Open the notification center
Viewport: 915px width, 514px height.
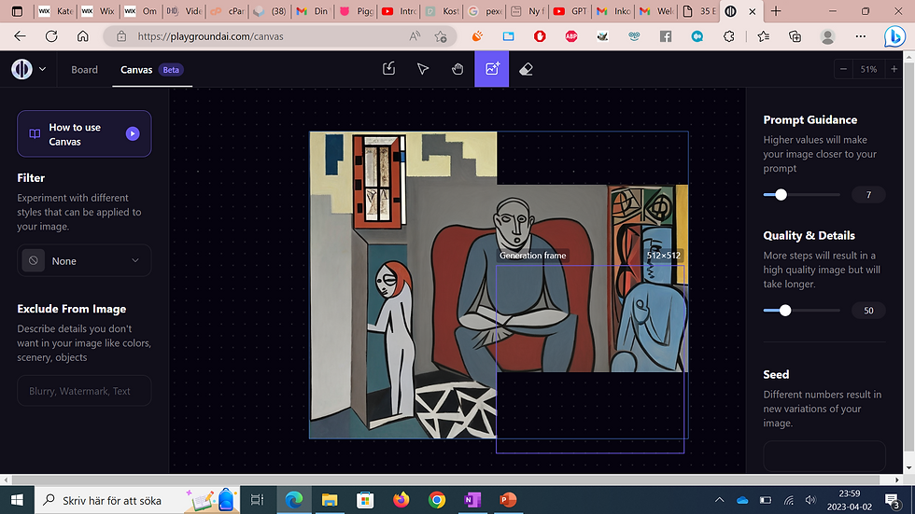click(893, 500)
